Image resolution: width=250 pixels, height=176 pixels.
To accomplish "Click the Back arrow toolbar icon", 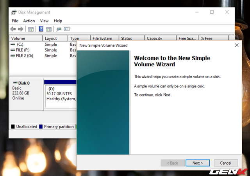I will coord(13,29).
